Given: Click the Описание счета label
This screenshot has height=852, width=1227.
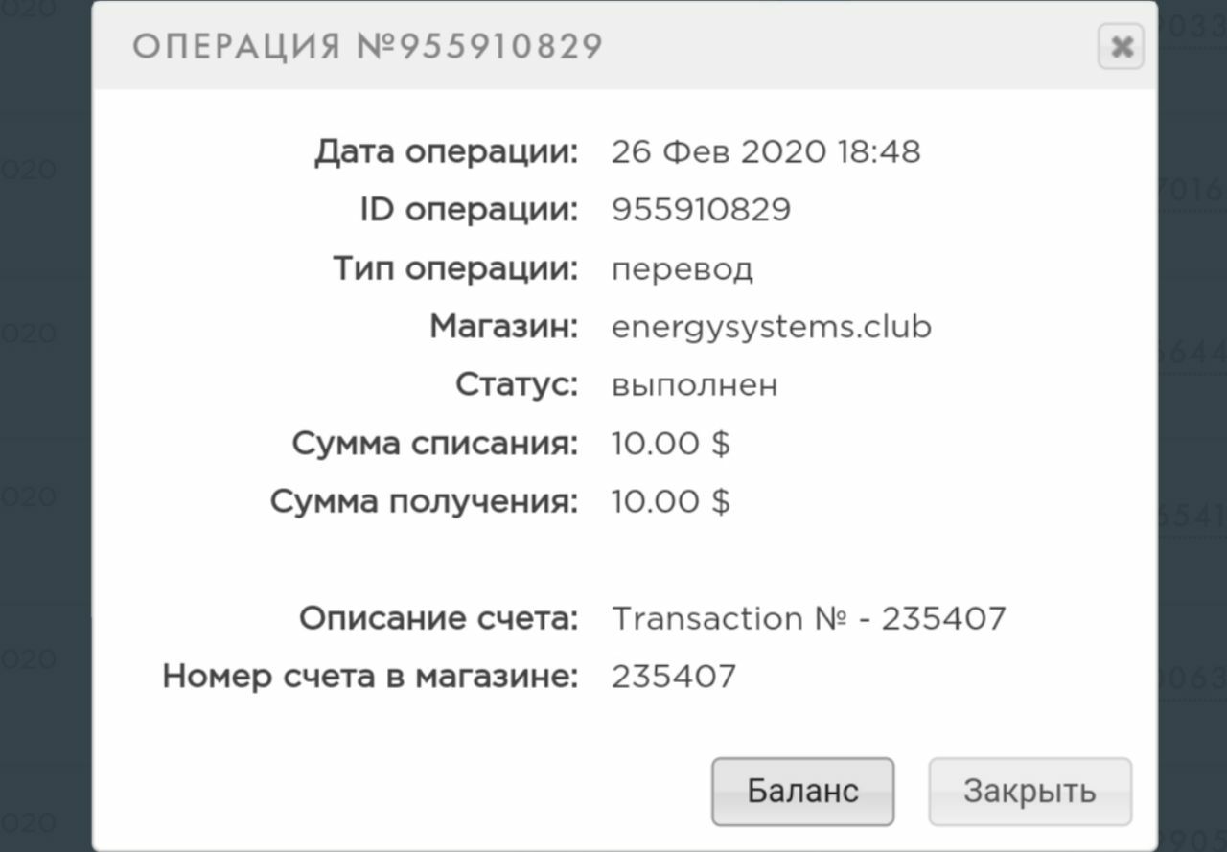Looking at the screenshot, I should click(438, 618).
